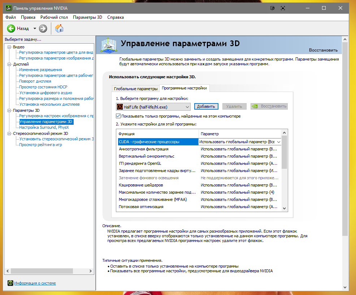This screenshot has height=295, width=356.
Task: Open Изменение разрешения in the task tree
Action: click(41, 70)
